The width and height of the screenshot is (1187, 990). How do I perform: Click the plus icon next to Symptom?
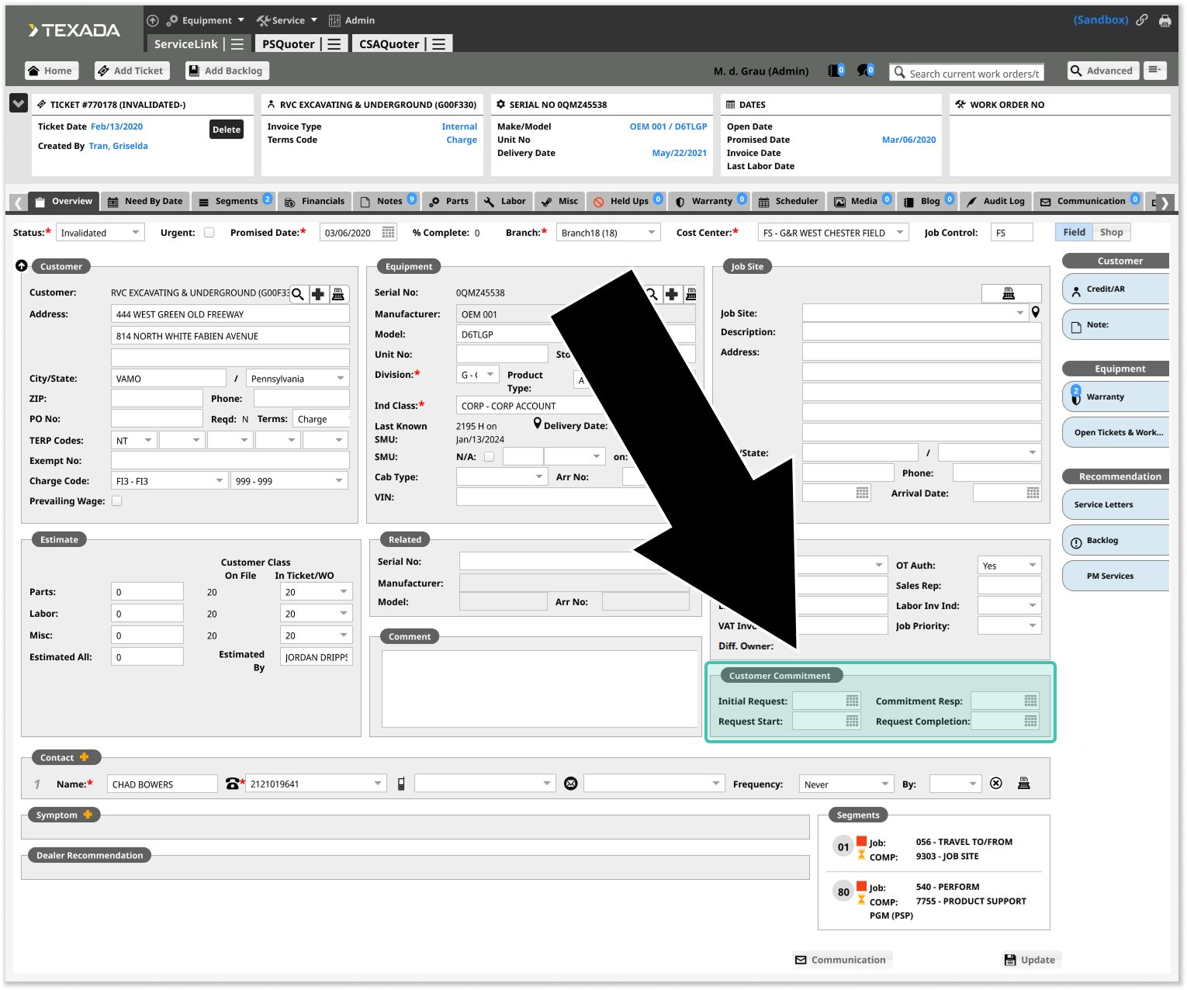point(88,815)
